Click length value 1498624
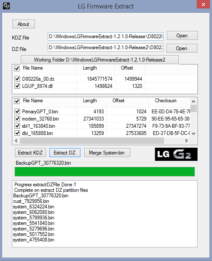Image resolution: width=212 pixels, height=261 pixels. click(x=103, y=86)
